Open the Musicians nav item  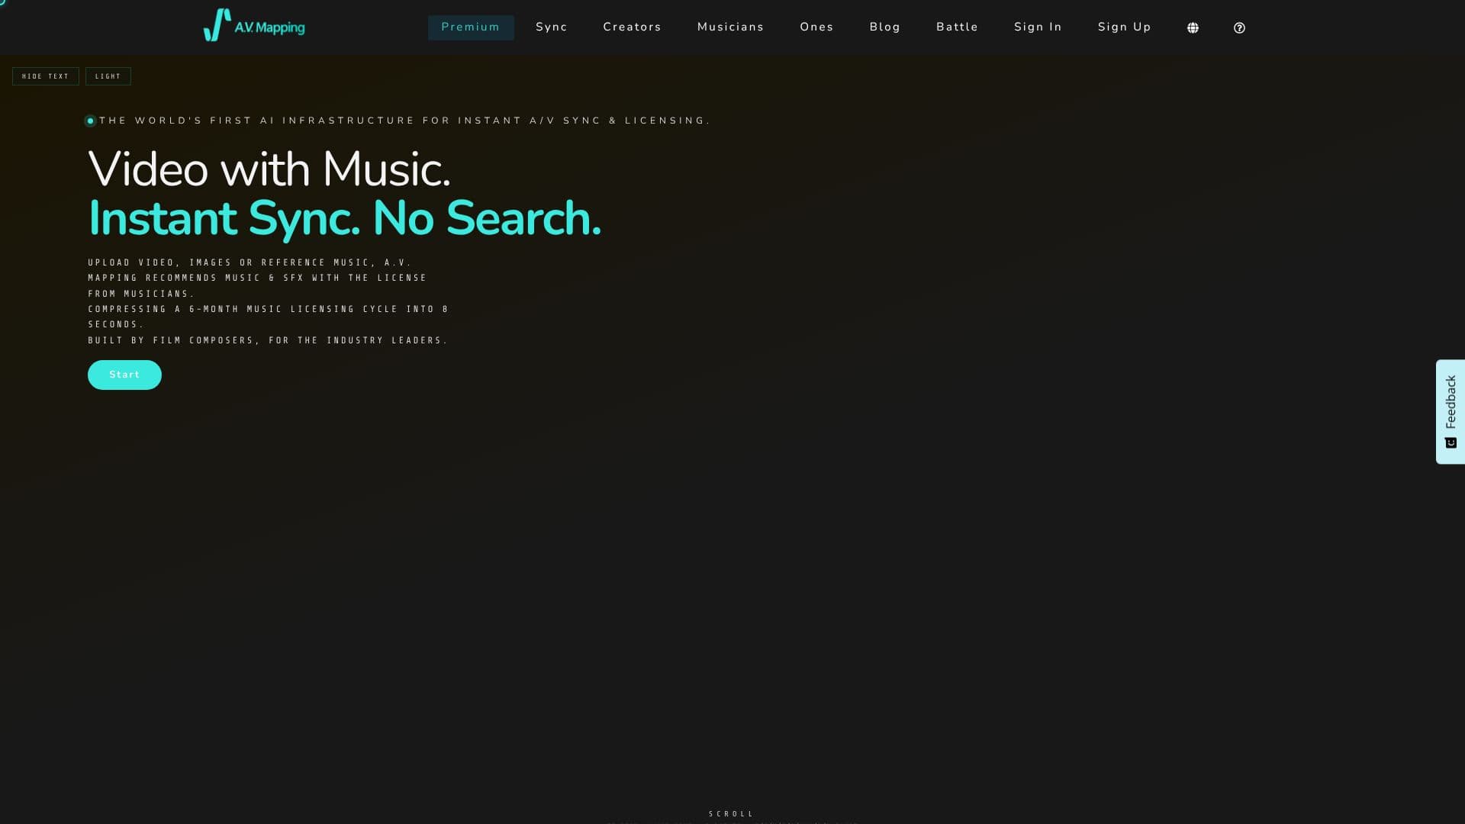pyautogui.click(x=730, y=27)
